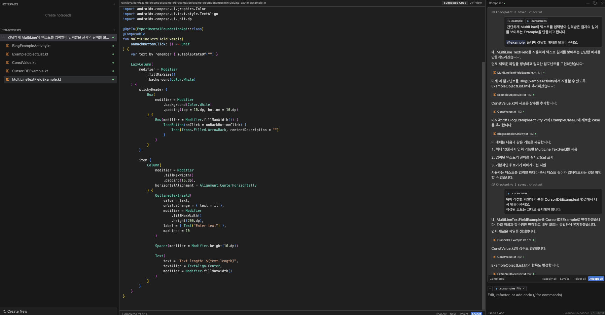The width and height of the screenshot is (605, 315).
Task: Add a new notepad with the NOTEPADS plus icon
Action: click(114, 4)
